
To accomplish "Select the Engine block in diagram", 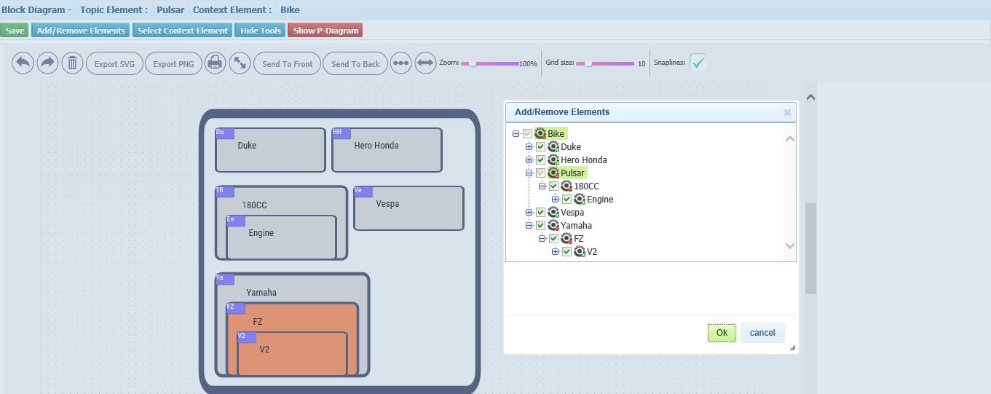I will pos(281,237).
